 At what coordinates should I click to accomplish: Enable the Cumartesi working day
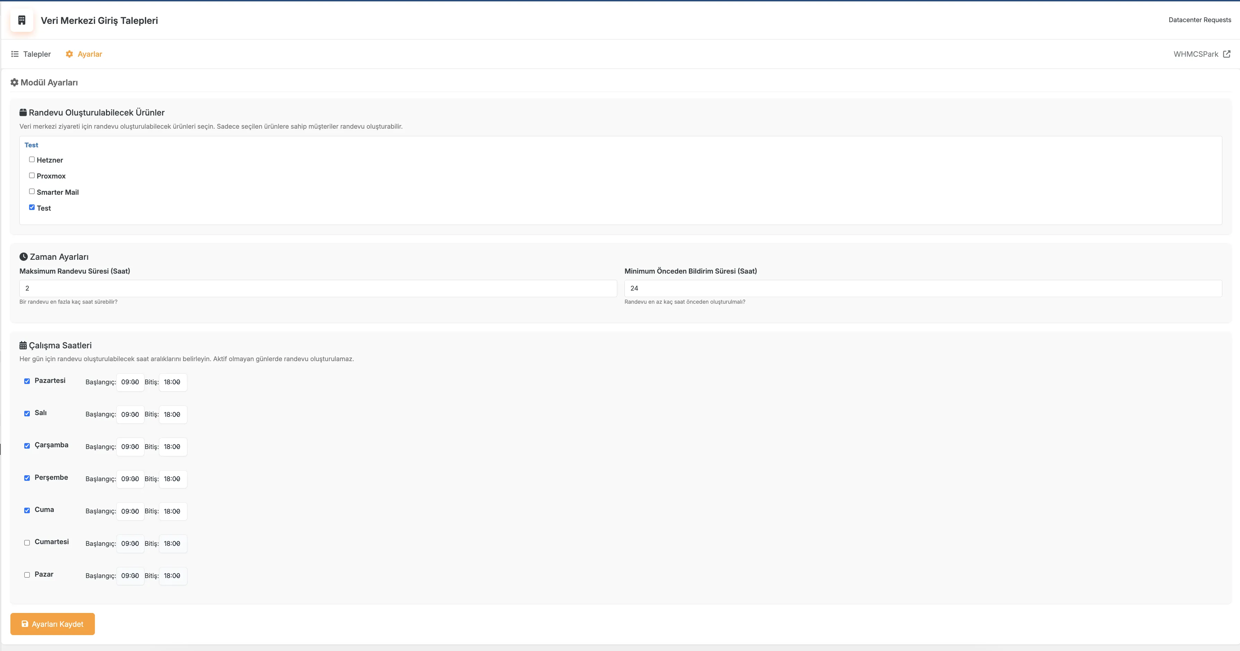pyautogui.click(x=27, y=543)
